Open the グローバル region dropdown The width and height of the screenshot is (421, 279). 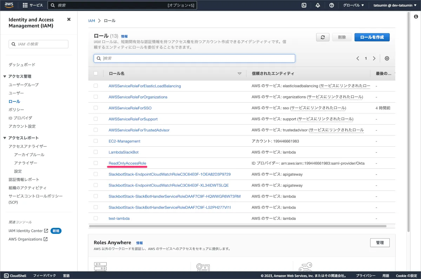(x=353, y=5)
